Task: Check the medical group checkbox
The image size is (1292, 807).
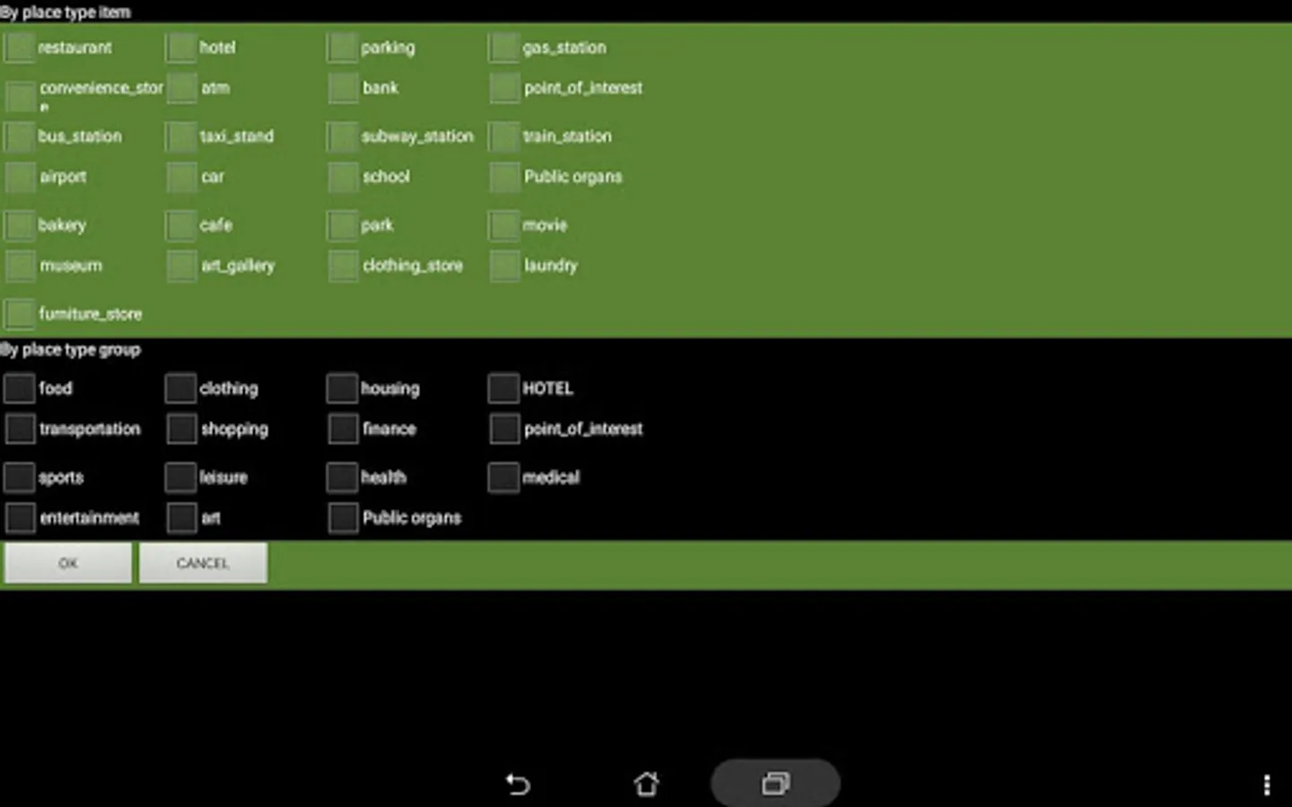Action: click(x=504, y=477)
